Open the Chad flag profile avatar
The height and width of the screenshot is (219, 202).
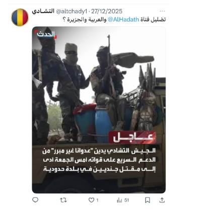20,17
